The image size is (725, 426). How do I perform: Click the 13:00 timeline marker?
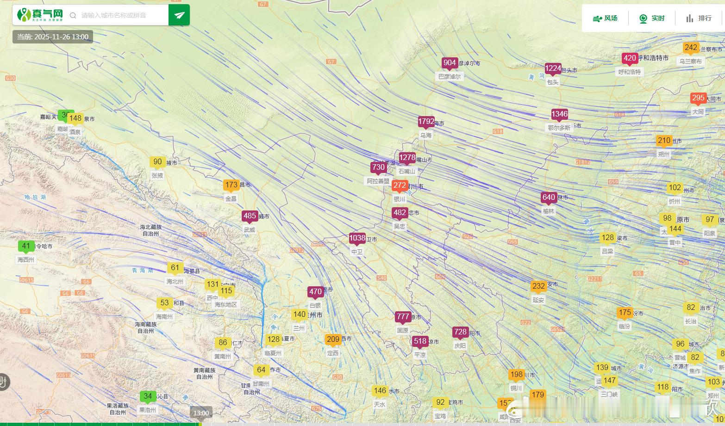(x=201, y=413)
